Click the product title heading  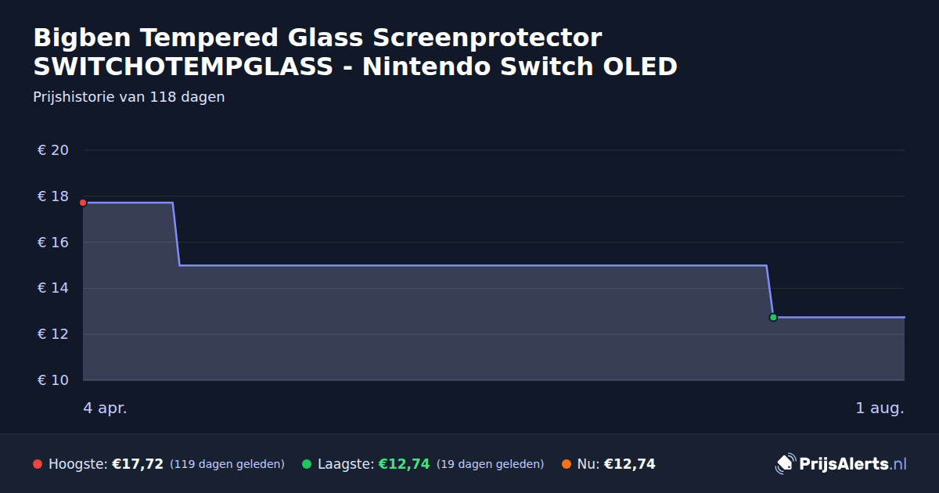355,52
